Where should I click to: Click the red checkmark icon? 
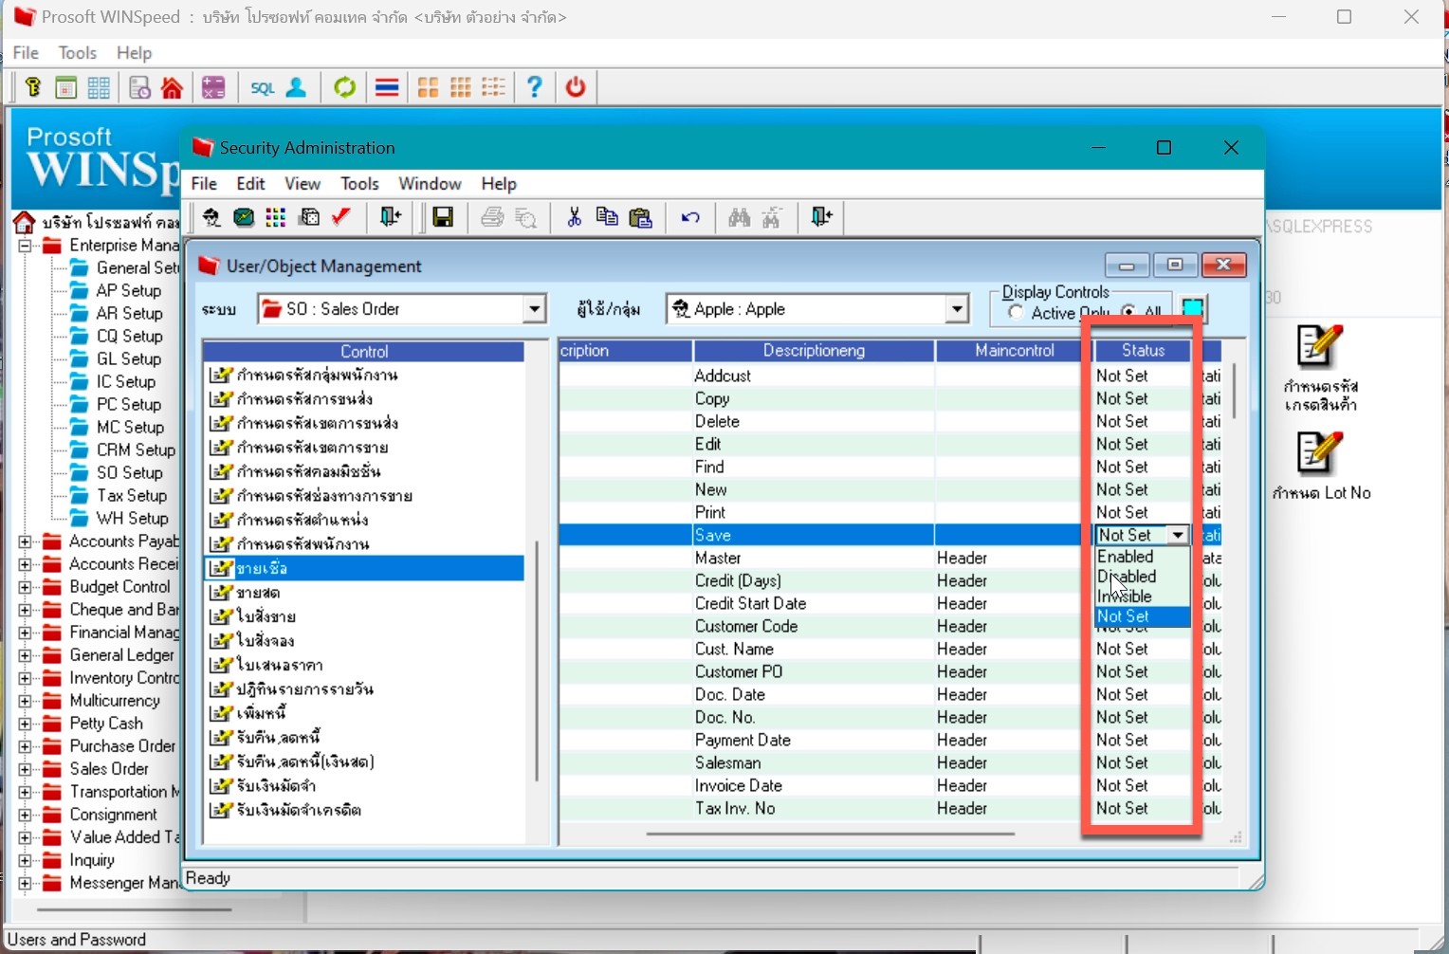coord(341,218)
